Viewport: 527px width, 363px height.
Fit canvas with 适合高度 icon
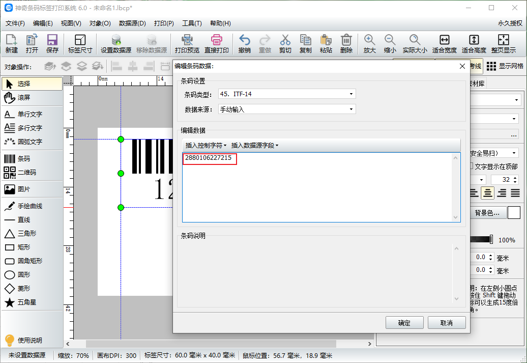[x=474, y=44]
